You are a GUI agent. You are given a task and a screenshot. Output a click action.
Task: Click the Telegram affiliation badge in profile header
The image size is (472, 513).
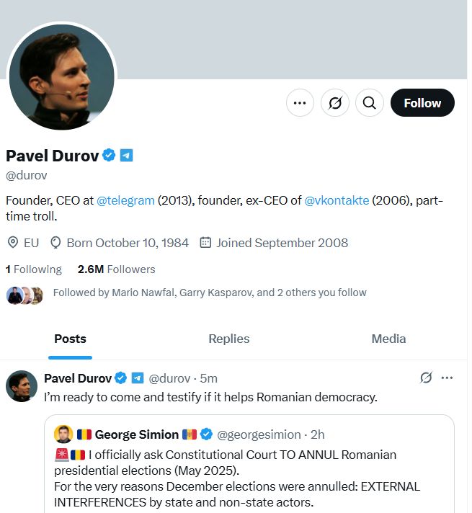[126, 156]
